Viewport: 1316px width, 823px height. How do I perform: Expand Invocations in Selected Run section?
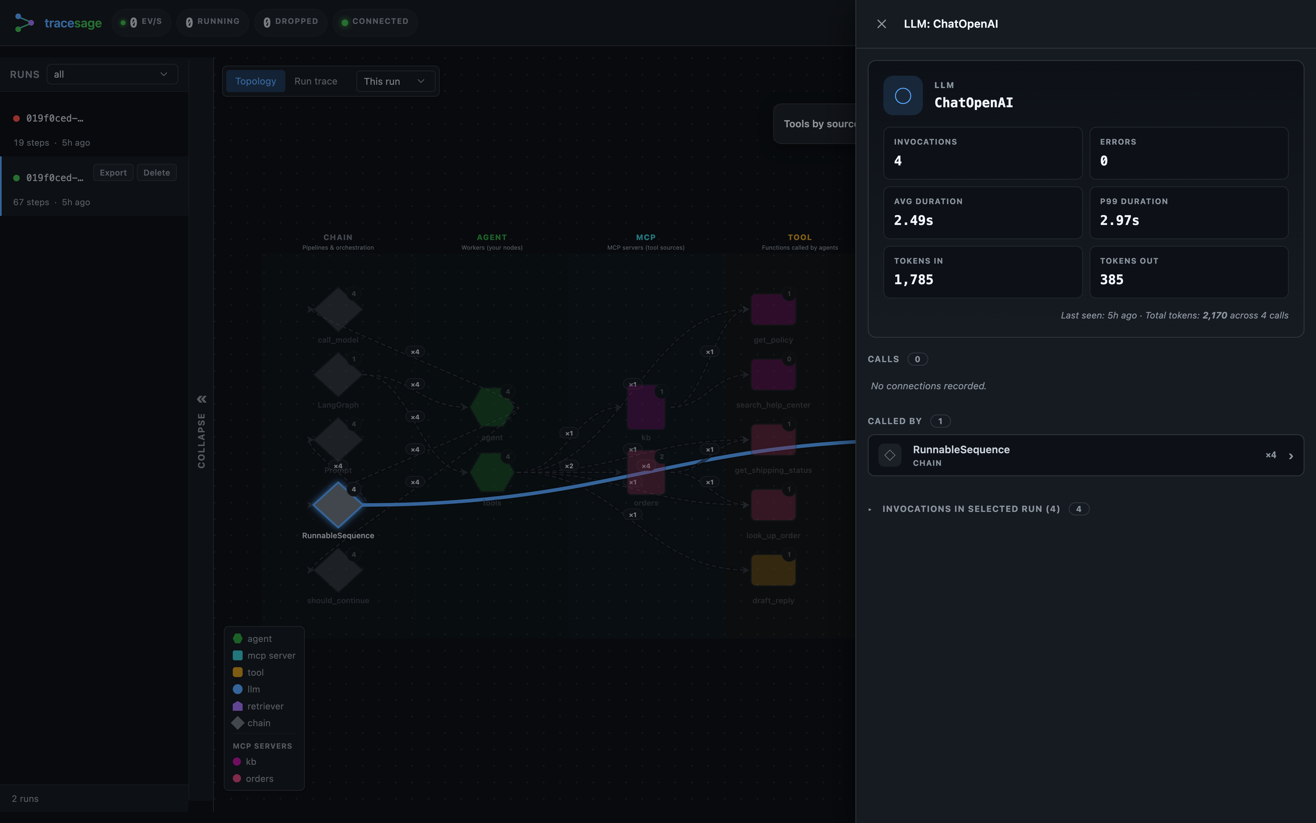pyautogui.click(x=971, y=509)
